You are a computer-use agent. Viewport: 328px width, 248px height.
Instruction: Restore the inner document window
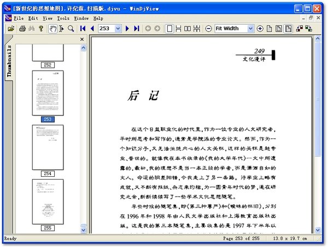(311, 18)
